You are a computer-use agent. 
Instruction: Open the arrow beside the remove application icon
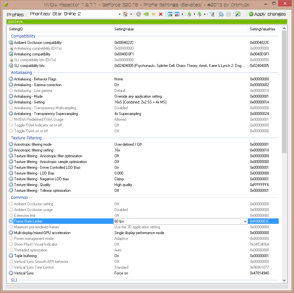click(182, 14)
